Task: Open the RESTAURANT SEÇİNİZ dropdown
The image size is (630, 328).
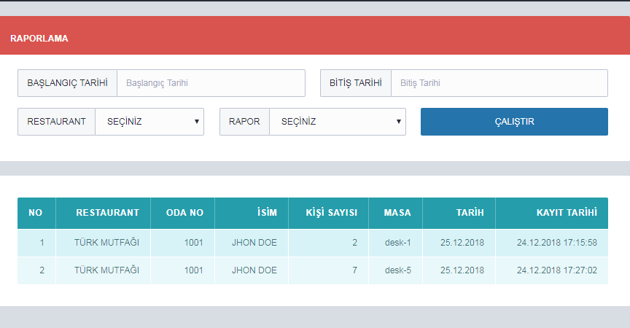Action: click(x=149, y=122)
